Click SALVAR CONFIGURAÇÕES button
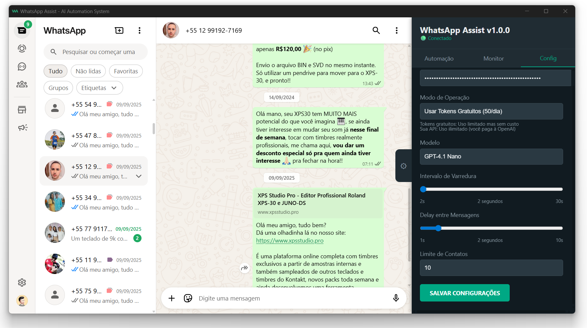The image size is (587, 328). [464, 293]
